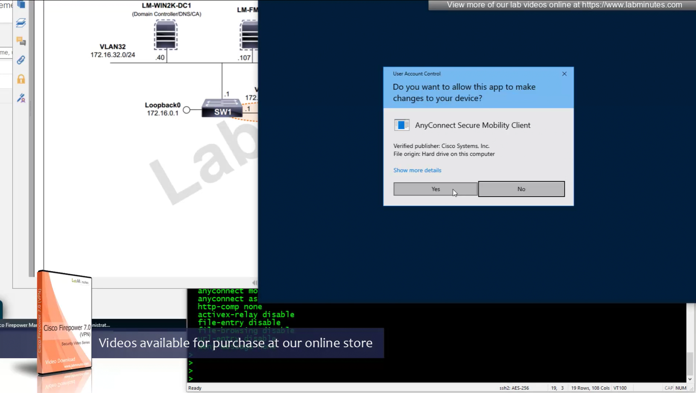The image size is (696, 393).
Task: Open the Security lock panel
Action: [x=21, y=79]
